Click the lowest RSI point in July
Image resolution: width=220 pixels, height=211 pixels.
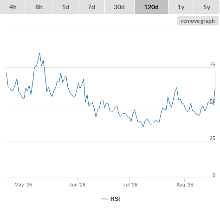tap(143, 127)
